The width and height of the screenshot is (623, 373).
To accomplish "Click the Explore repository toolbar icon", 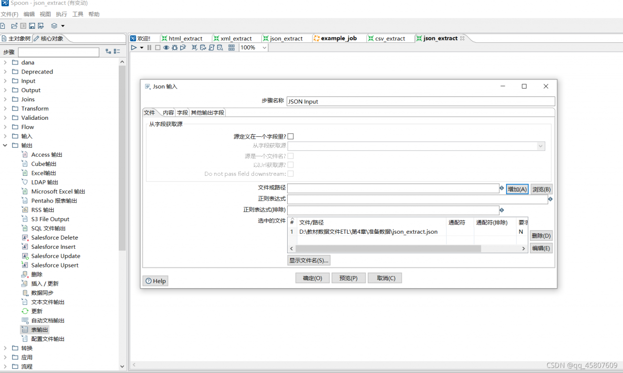I will point(23,26).
